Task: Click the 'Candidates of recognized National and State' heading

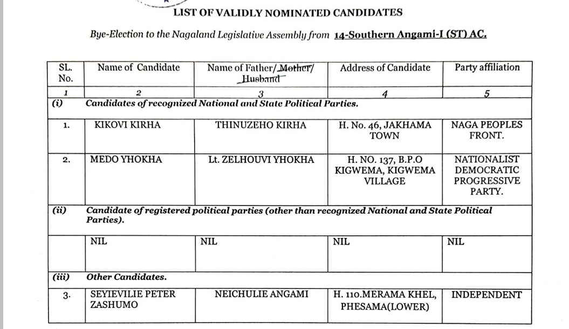Action: 222,103
